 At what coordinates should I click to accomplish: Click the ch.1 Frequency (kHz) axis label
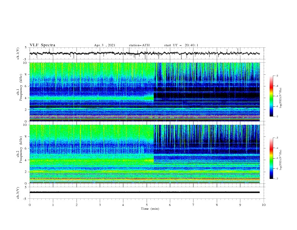(x=20, y=87)
